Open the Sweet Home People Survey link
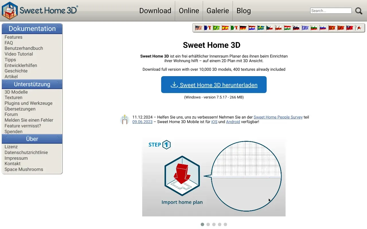The height and width of the screenshot is (229, 367). tap(278, 117)
